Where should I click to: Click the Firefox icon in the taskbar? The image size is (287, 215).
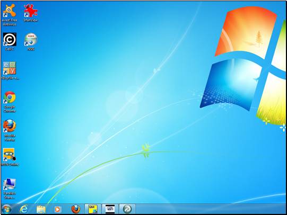[x=75, y=209]
